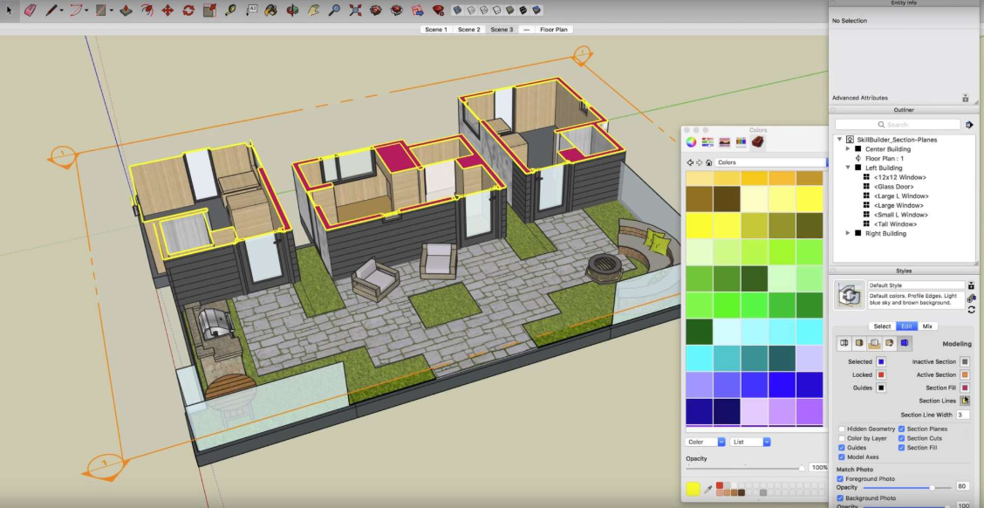This screenshot has height=508, width=984.
Task: Open the Colors list name dropdown
Action: 771,162
